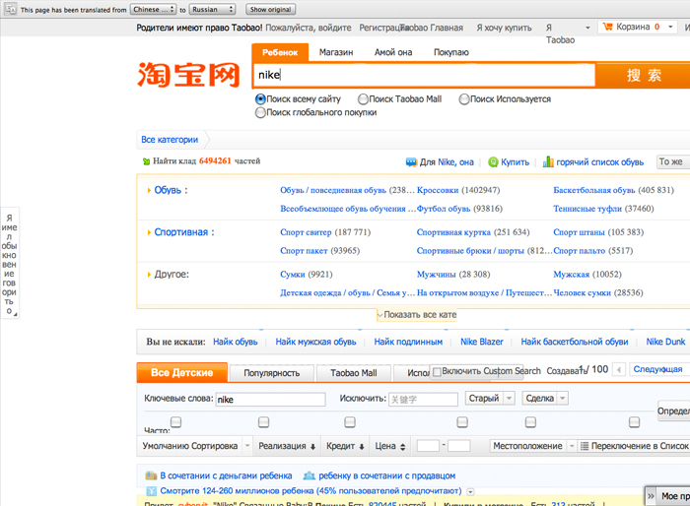690x506 pixels.
Task: Click the money icon beside В сочетании с деньгами
Action: 151,475
